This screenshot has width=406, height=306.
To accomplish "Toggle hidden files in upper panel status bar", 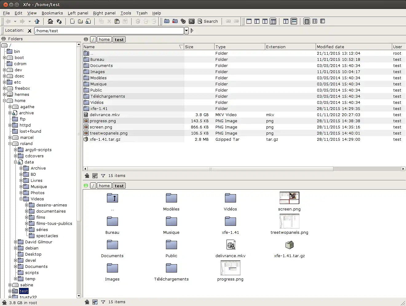I will pyautogui.click(x=87, y=176).
